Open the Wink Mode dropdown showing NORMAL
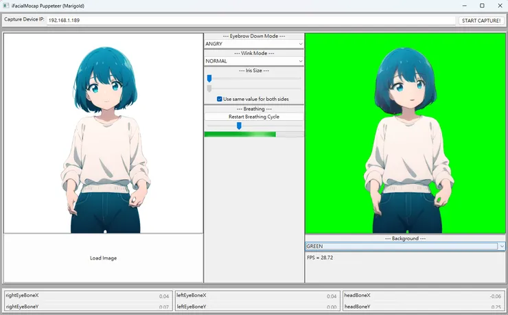The image size is (508, 315). coord(254,61)
